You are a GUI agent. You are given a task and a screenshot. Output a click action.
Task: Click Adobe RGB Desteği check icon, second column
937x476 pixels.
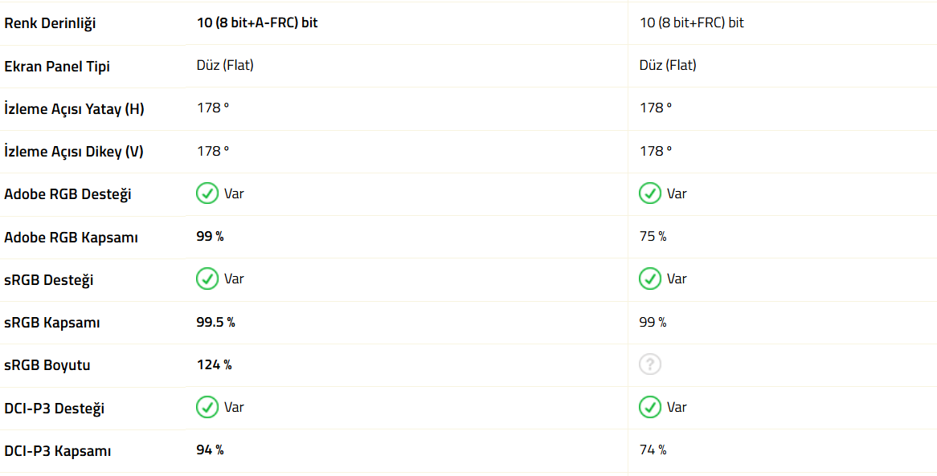650,193
